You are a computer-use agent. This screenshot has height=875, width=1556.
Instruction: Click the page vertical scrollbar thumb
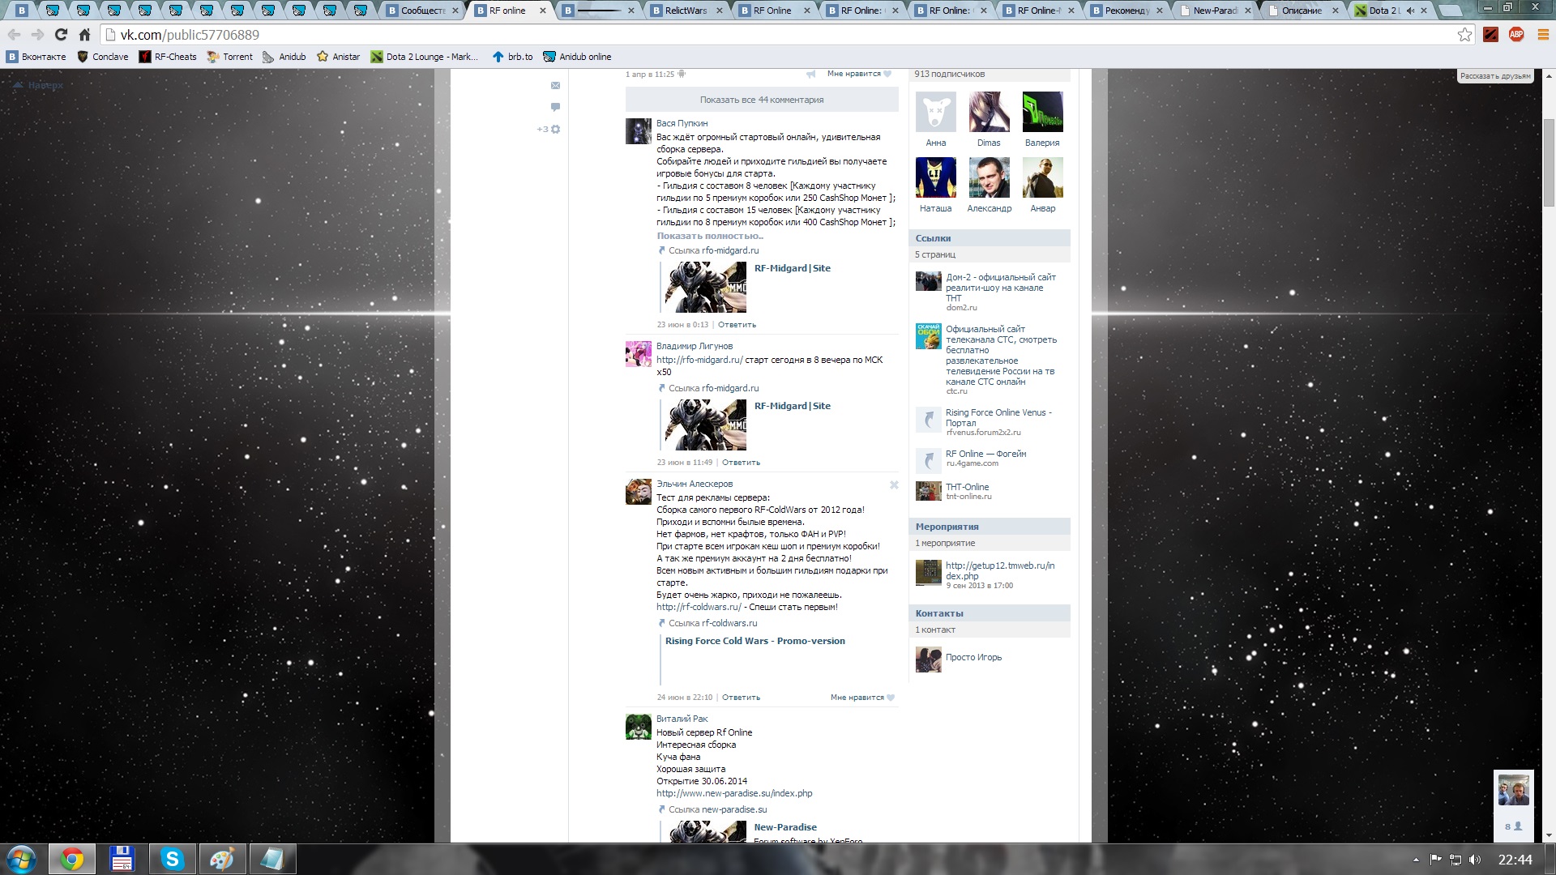click(1549, 162)
